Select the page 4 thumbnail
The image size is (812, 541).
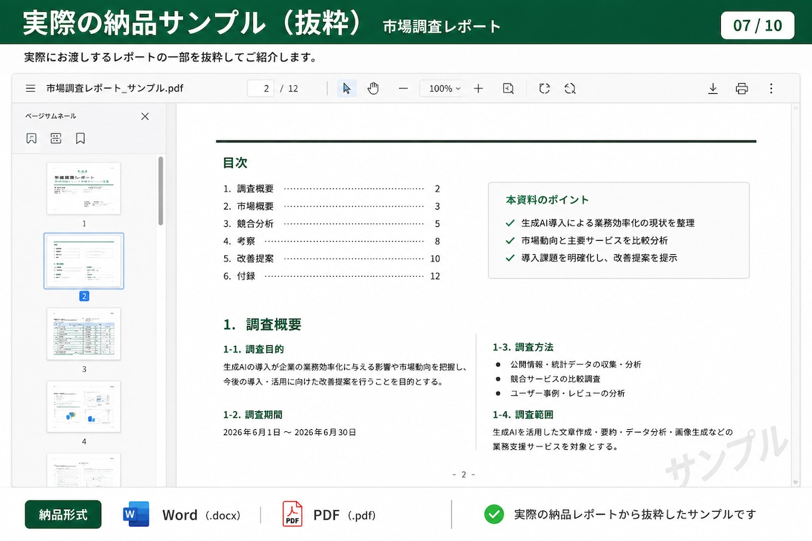84,406
